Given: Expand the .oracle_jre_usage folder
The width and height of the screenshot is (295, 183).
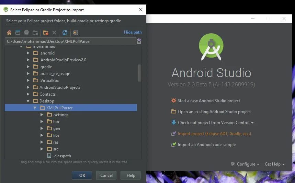Looking at the screenshot, I should (28, 74).
